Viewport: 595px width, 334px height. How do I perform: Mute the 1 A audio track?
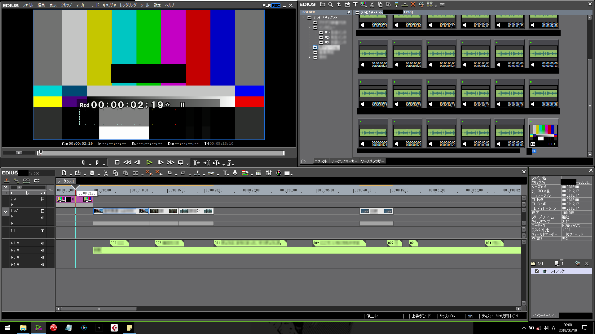[42, 243]
